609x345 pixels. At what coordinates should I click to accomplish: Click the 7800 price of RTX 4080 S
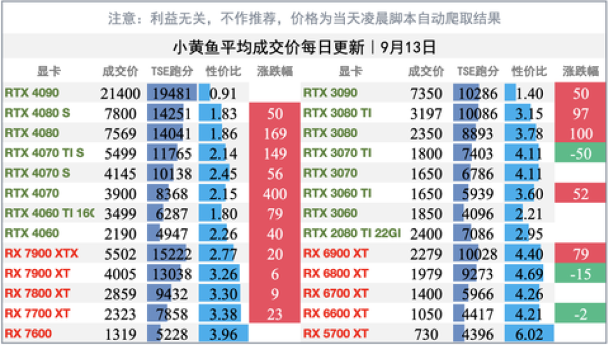pyautogui.click(x=121, y=114)
